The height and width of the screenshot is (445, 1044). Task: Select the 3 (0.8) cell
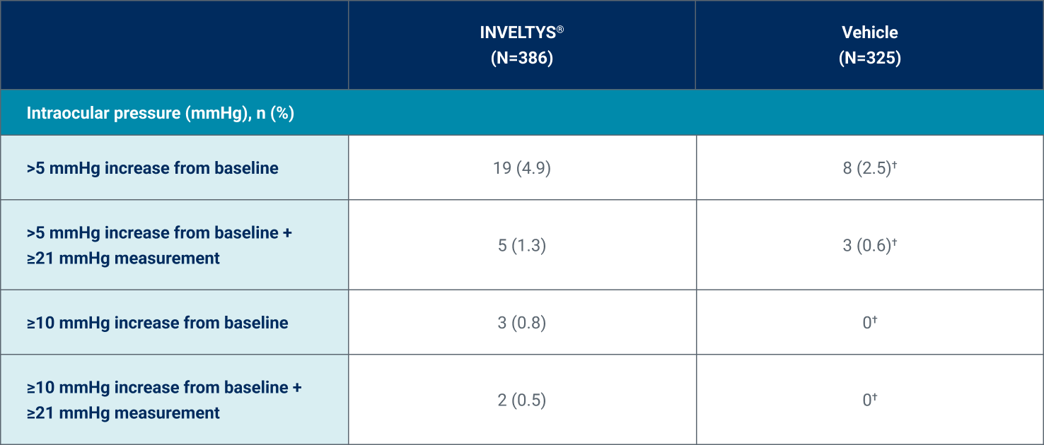pos(522,323)
